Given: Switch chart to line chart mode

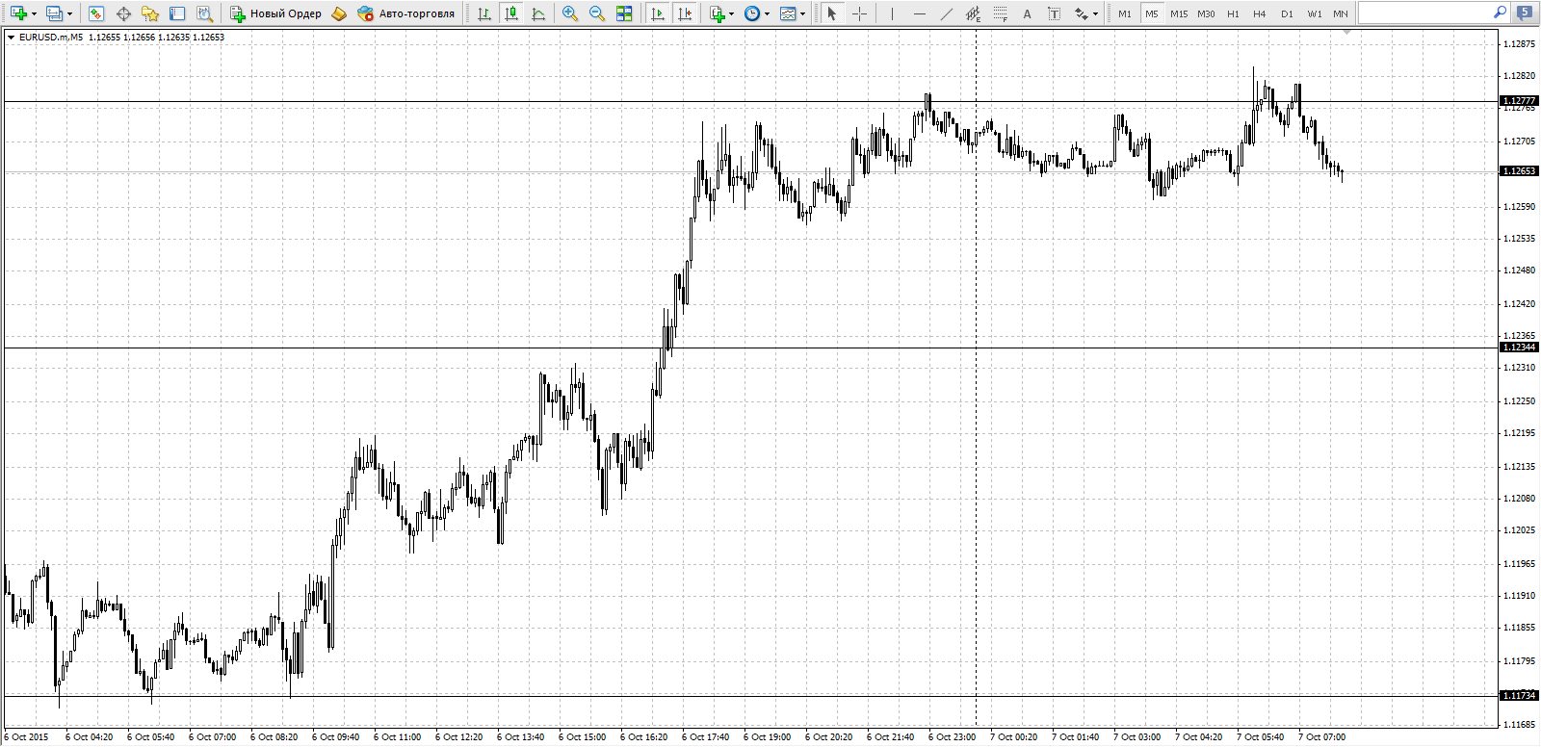Looking at the screenshot, I should [538, 13].
